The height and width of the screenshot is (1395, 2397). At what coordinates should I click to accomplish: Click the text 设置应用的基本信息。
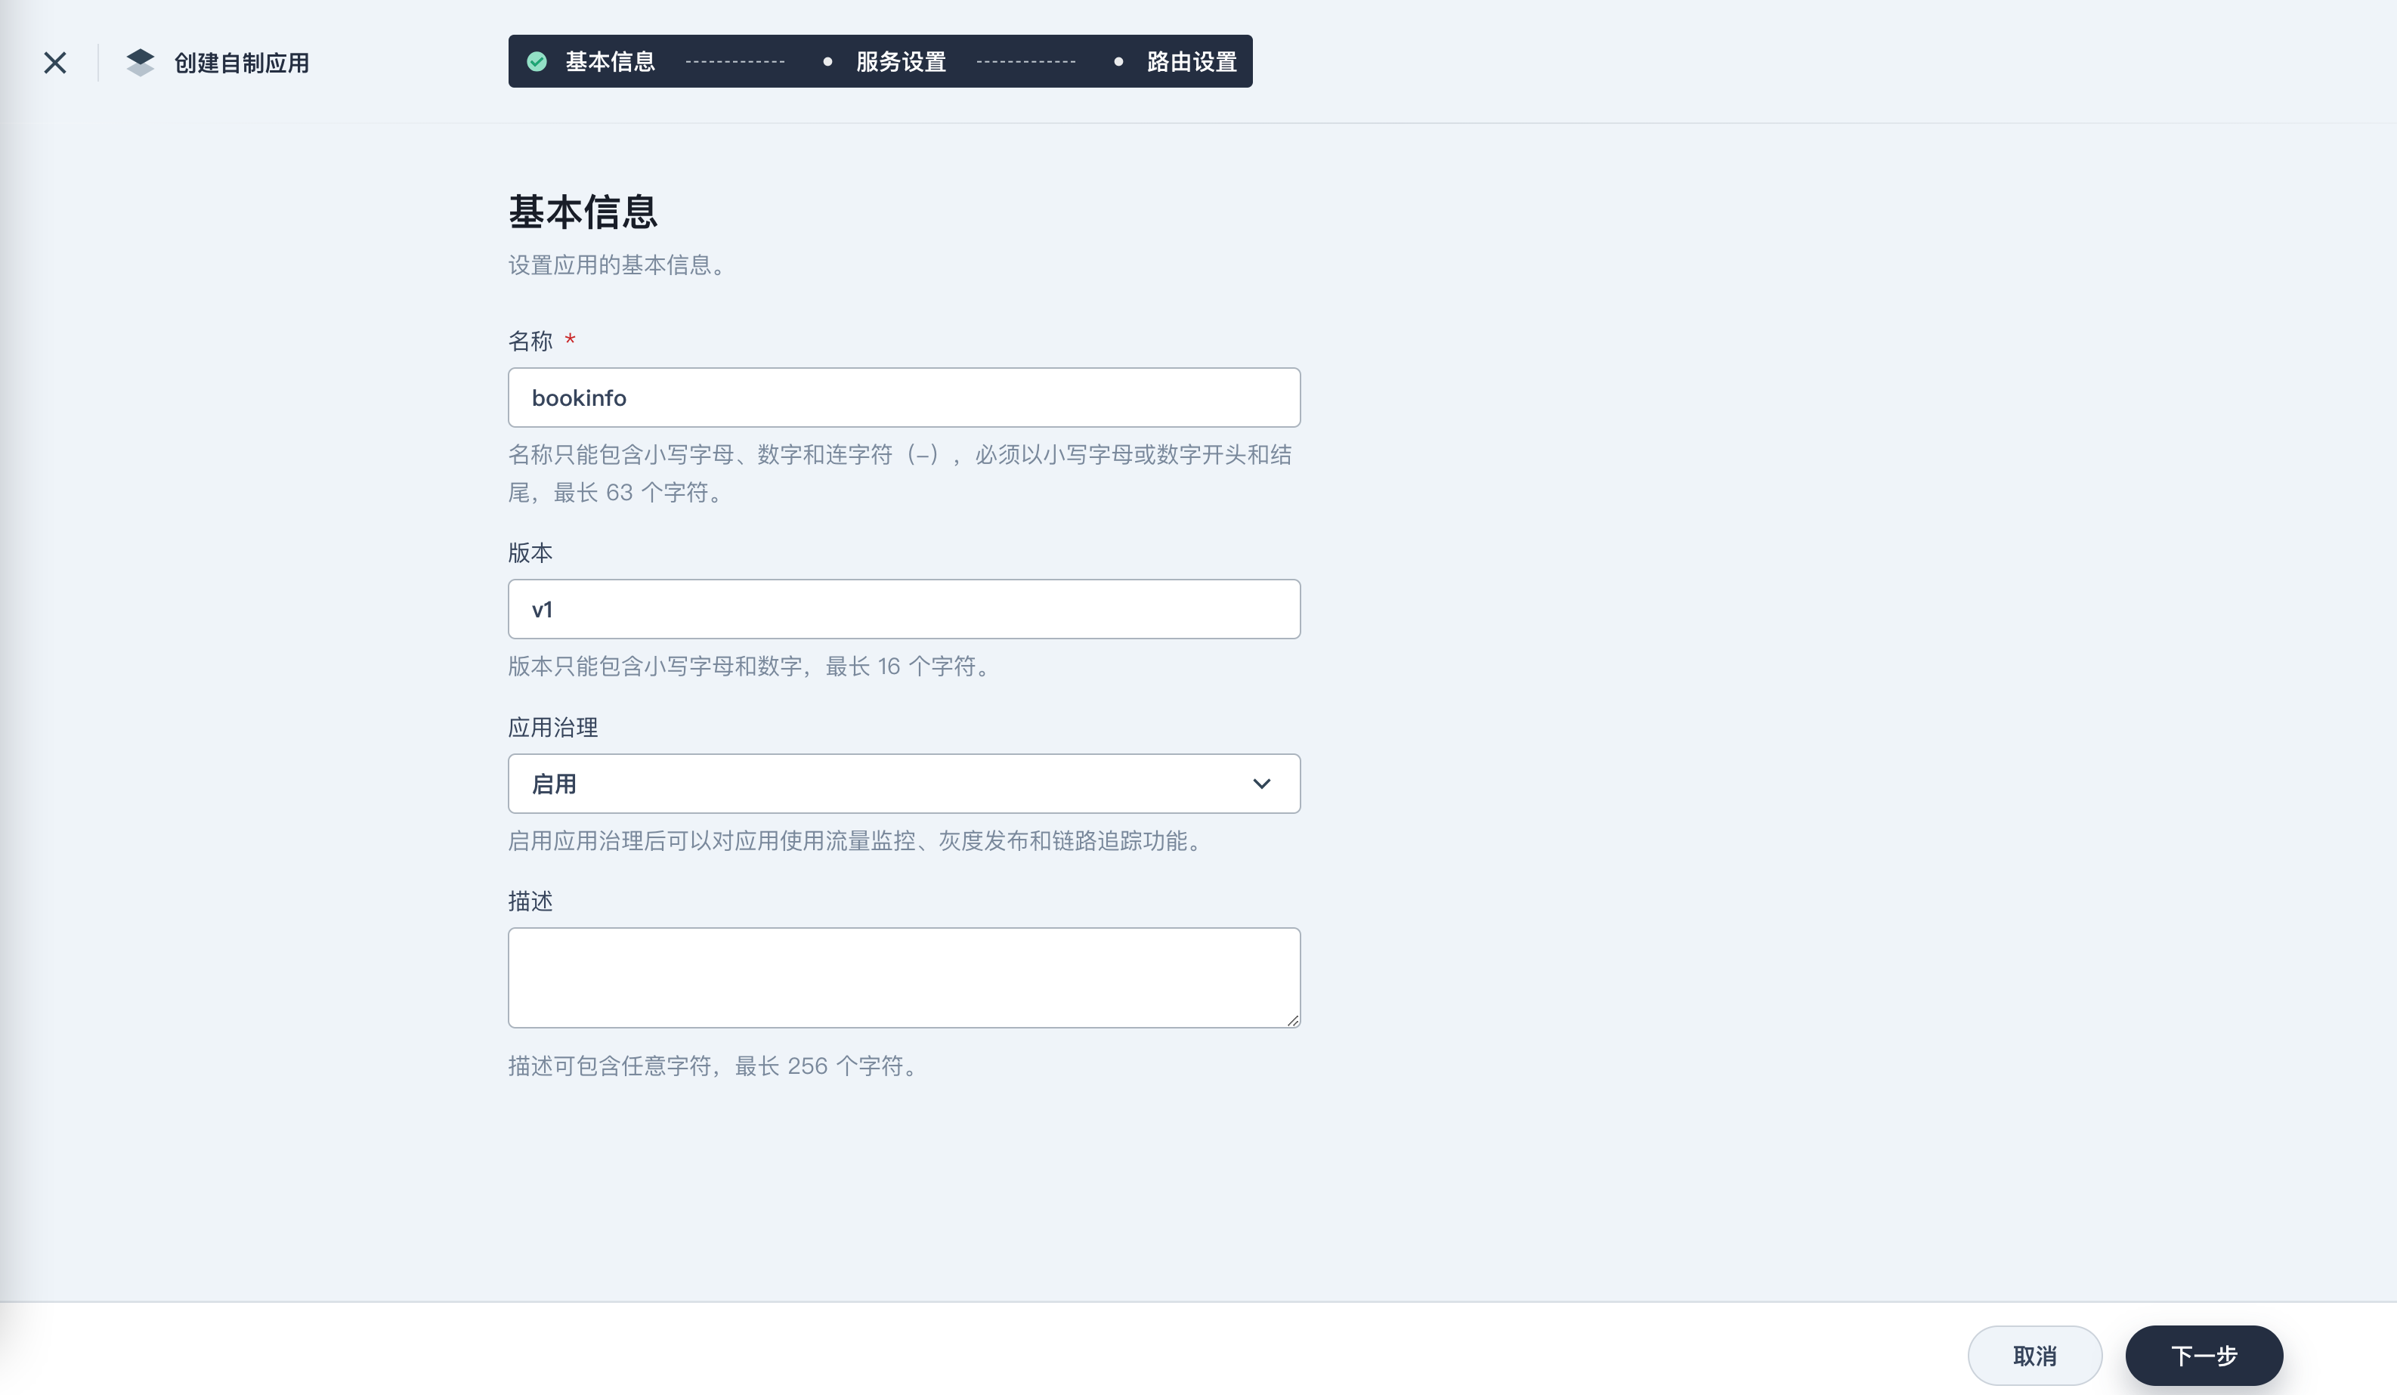tap(619, 265)
